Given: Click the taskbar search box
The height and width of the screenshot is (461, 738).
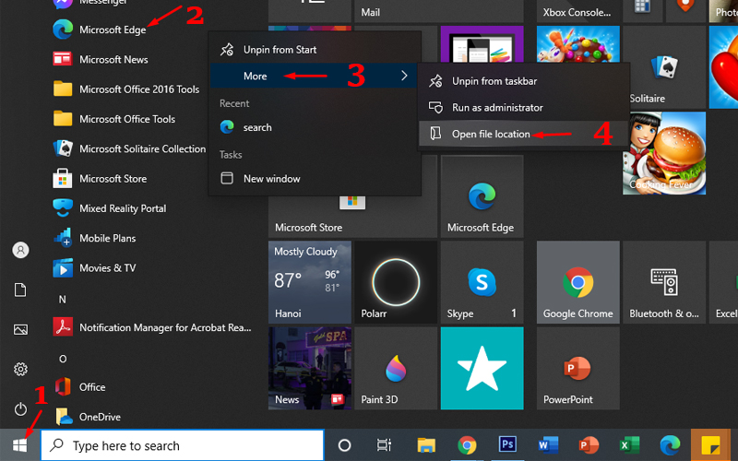Looking at the screenshot, I should [183, 445].
